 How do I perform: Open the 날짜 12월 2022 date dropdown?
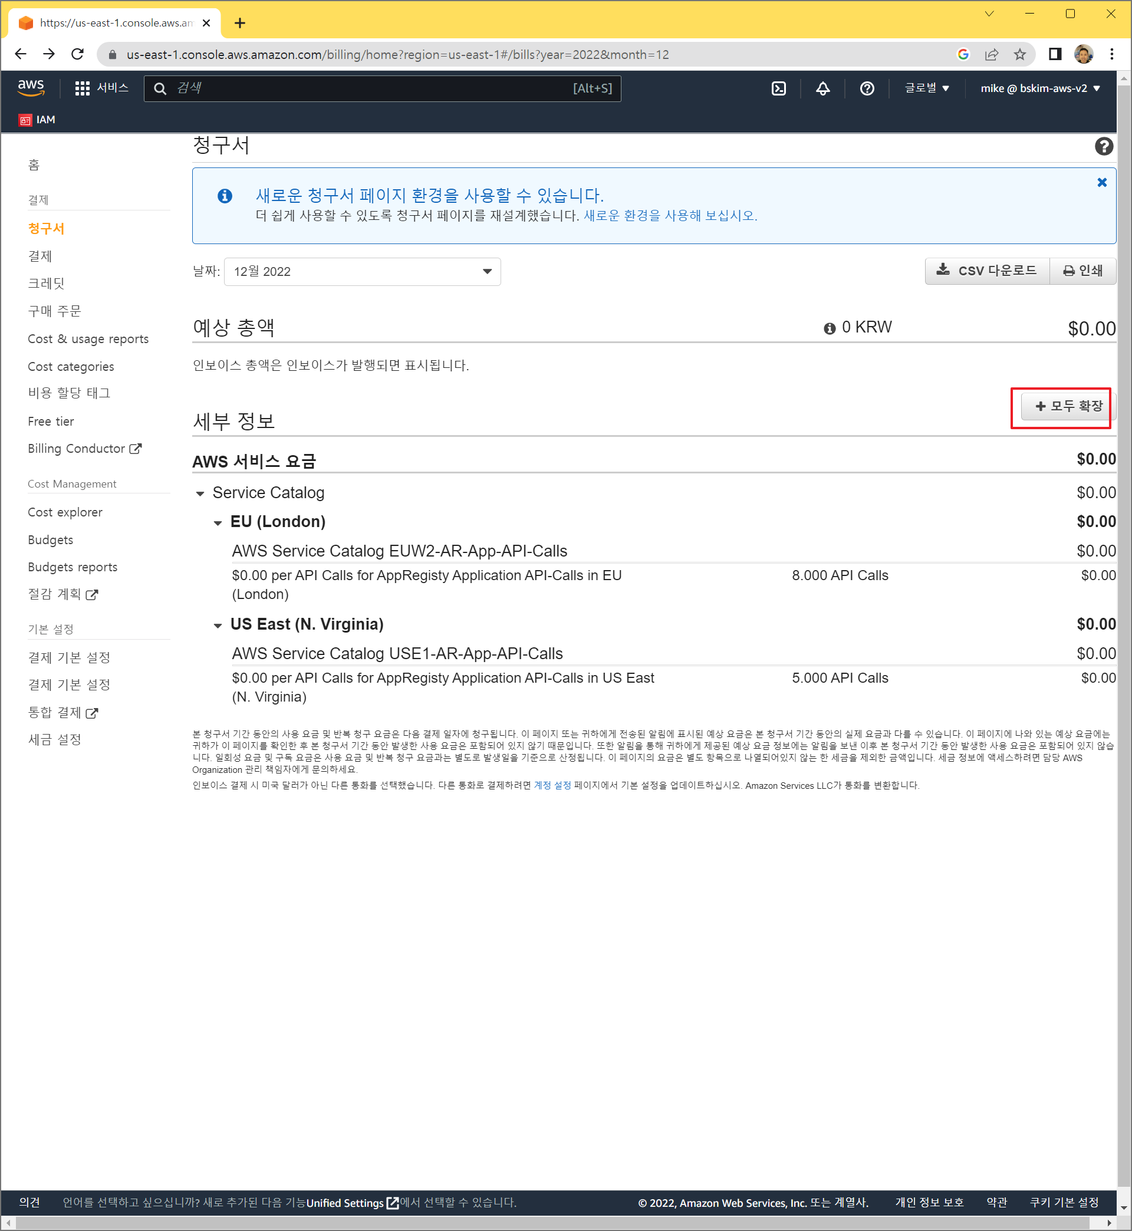tap(362, 271)
